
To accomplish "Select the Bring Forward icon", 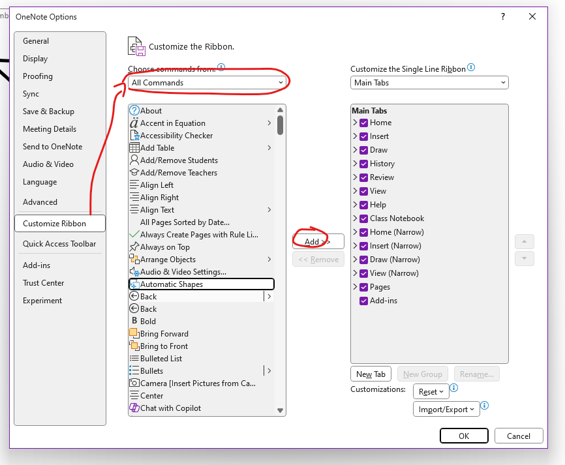I will pyautogui.click(x=134, y=333).
